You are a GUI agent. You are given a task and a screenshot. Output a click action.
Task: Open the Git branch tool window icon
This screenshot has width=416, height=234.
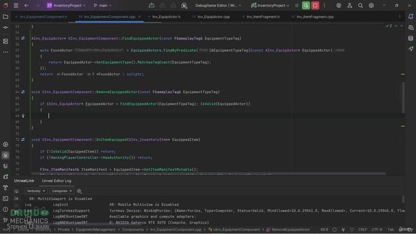pos(5,220)
